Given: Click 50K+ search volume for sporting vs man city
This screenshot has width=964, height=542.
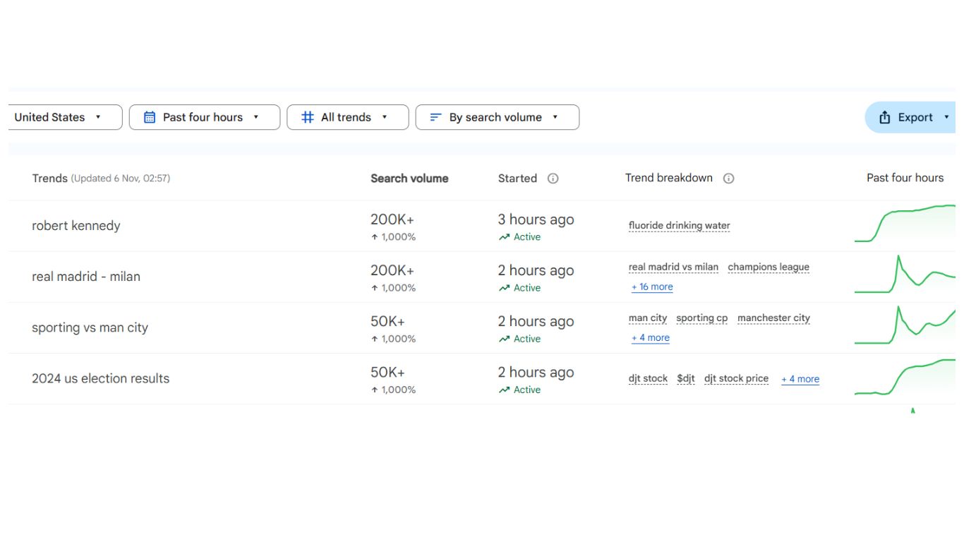Looking at the screenshot, I should click(387, 321).
